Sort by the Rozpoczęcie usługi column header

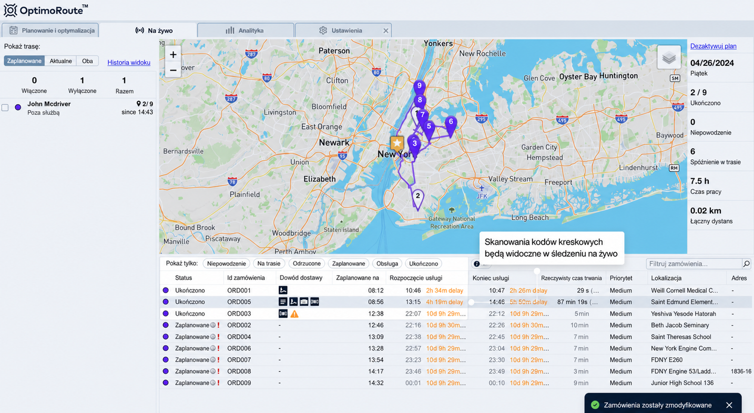tap(416, 278)
